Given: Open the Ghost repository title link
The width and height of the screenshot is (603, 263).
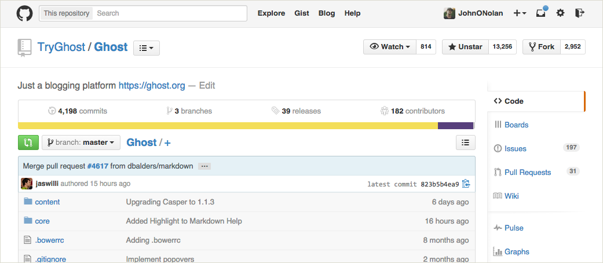Looking at the screenshot, I should point(111,47).
